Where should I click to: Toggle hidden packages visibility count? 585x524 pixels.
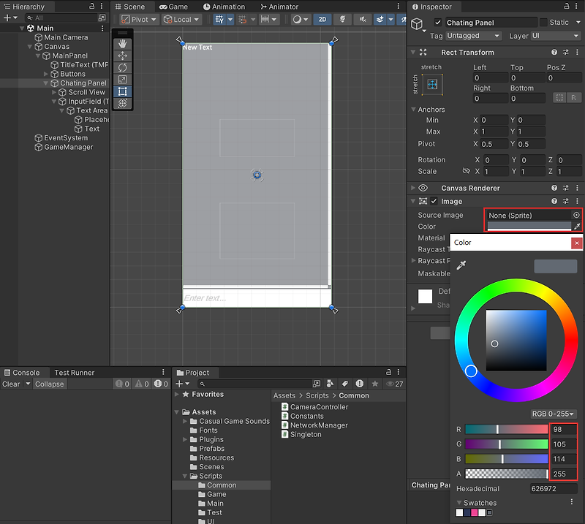point(395,384)
